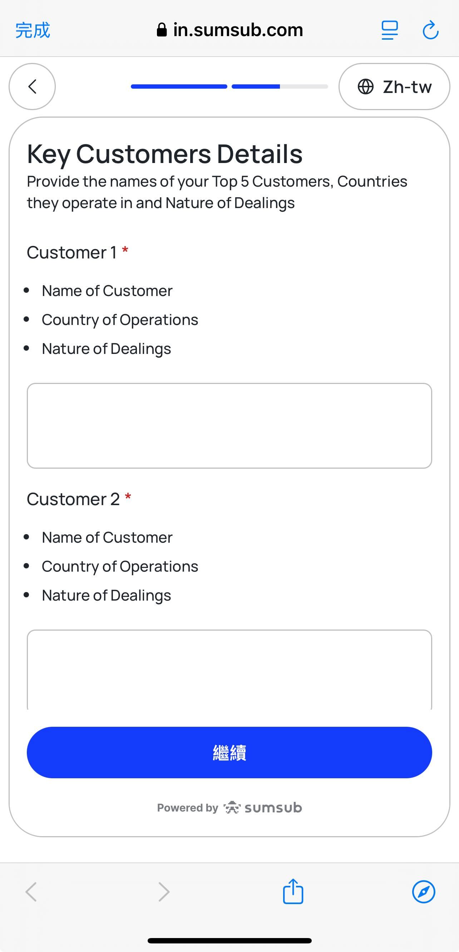Tap the home indicator bar
459x952 pixels.
229,941
